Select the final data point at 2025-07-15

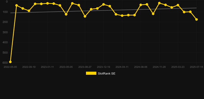click(197, 19)
